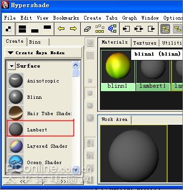Click the partially visible yellow nodes toolbar icon

[178, 29]
